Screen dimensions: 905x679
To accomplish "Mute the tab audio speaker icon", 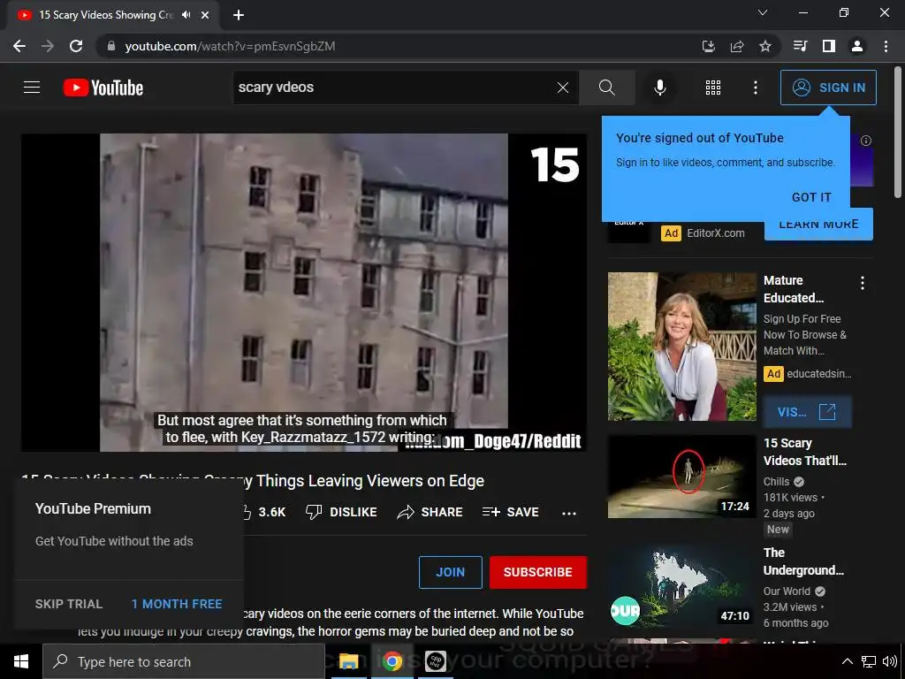I will coord(186,15).
